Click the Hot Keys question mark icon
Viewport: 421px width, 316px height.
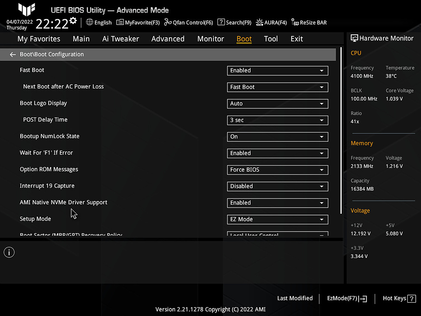412,299
